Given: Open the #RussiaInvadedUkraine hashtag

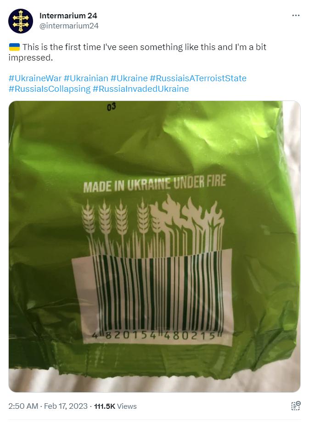Looking at the screenshot, I should (x=140, y=89).
